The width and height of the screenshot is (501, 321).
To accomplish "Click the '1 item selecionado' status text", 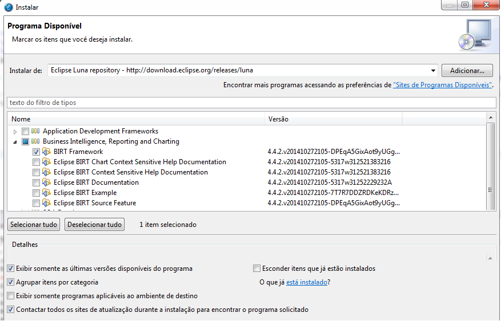I will tap(168, 225).
